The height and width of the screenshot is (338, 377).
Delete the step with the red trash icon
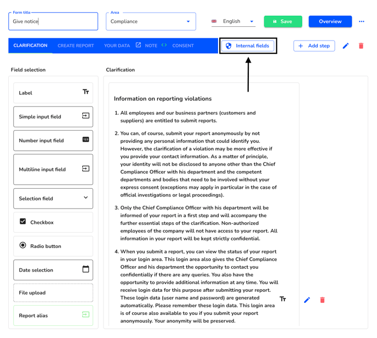[361, 46]
